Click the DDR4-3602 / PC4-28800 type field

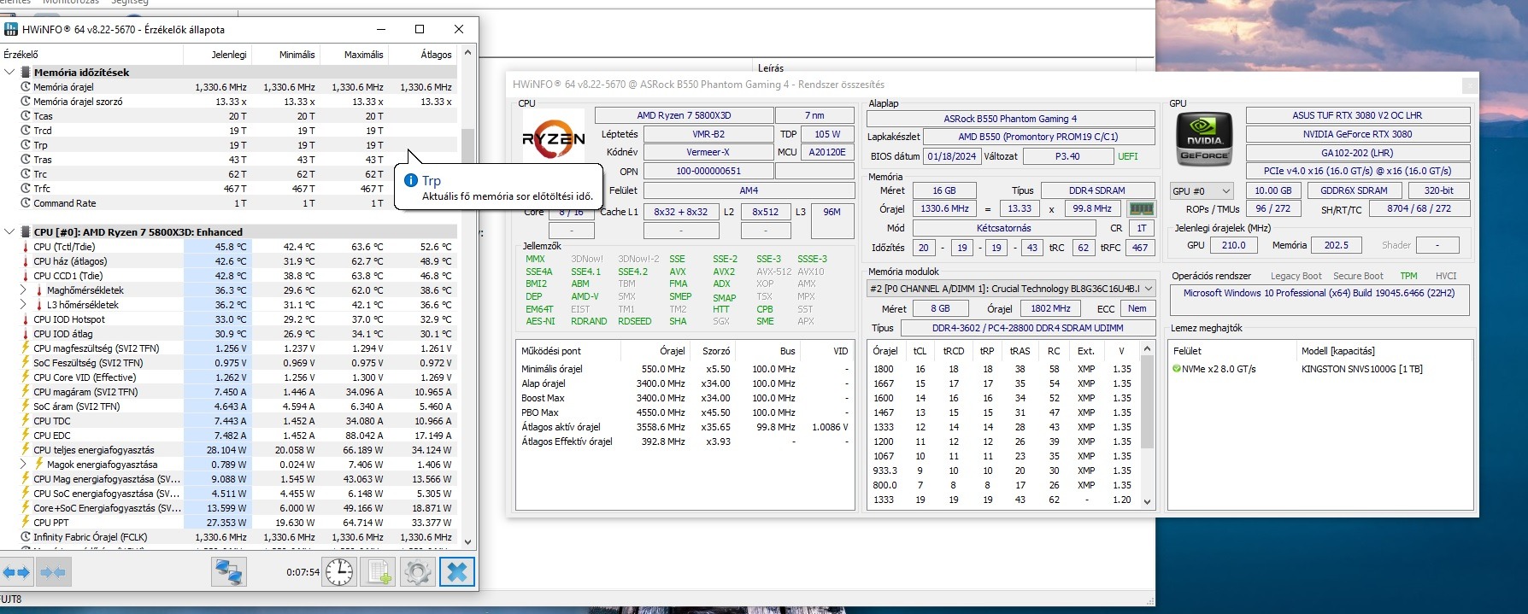1027,328
